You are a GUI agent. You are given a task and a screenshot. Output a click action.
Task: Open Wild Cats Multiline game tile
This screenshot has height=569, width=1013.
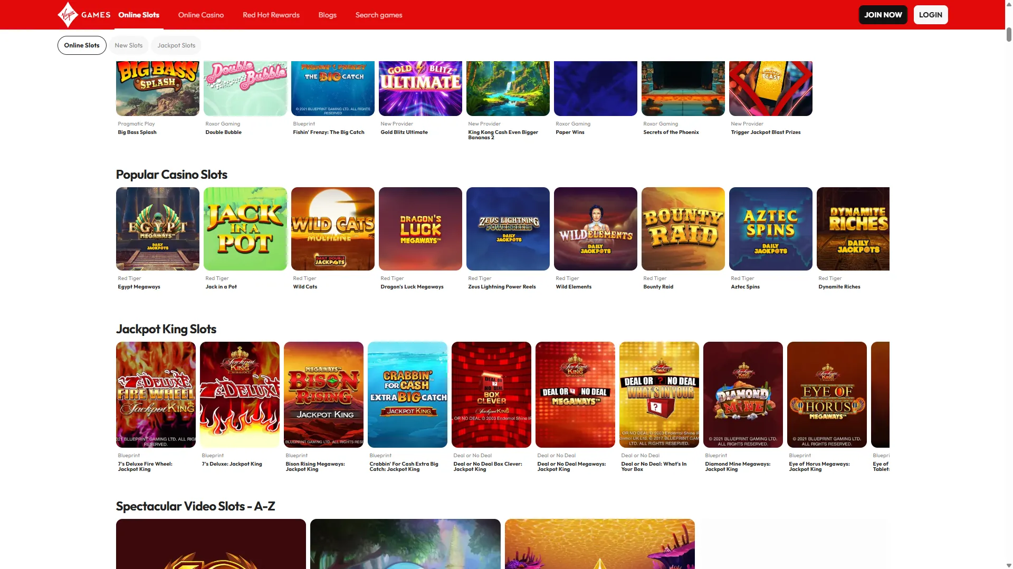click(x=333, y=229)
